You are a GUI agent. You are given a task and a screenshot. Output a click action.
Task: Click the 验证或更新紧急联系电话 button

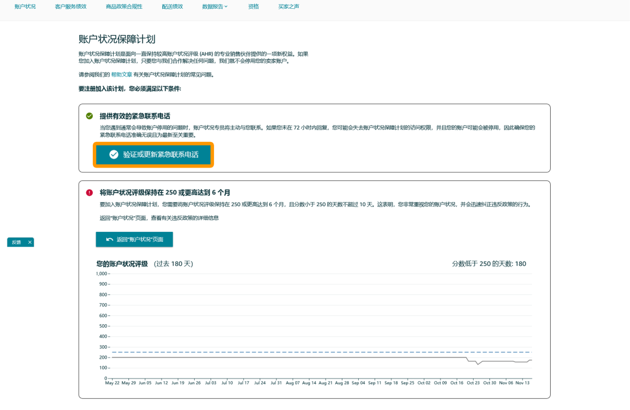click(x=153, y=155)
